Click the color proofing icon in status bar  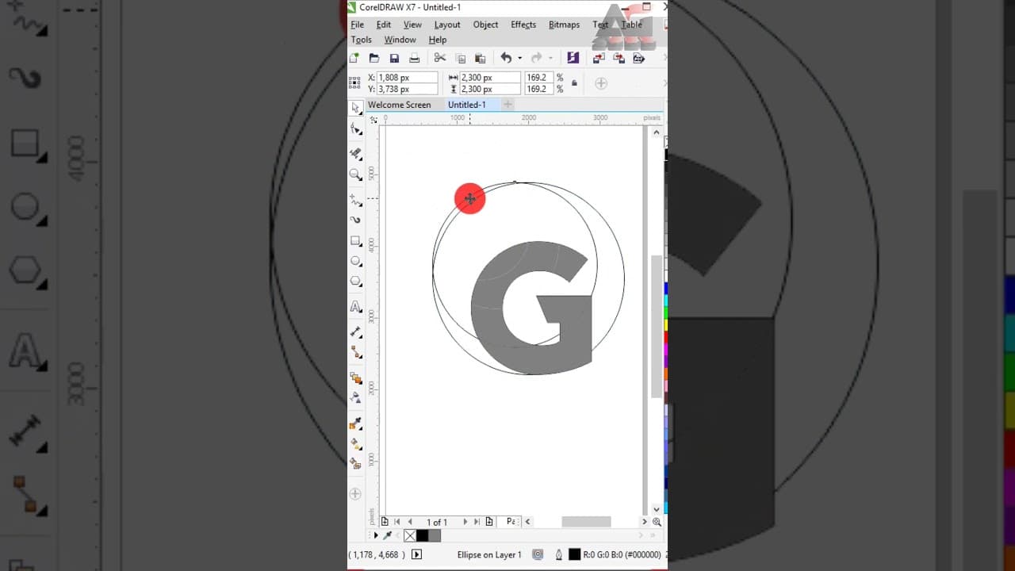coord(538,555)
